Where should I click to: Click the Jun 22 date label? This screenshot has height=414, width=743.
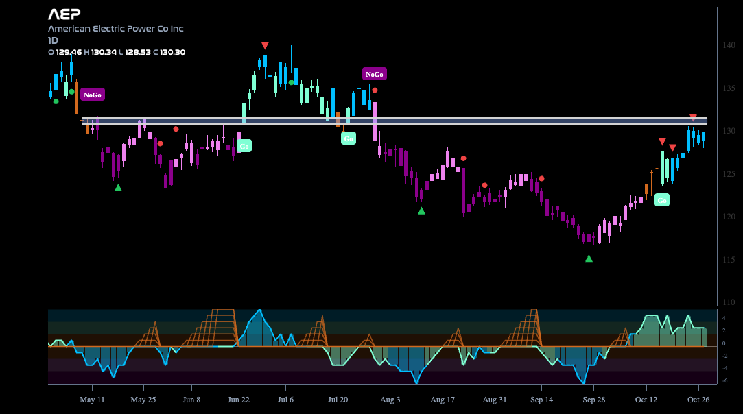pyautogui.click(x=238, y=400)
